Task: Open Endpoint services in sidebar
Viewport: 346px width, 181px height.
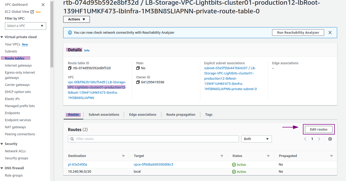Action: point(18,120)
